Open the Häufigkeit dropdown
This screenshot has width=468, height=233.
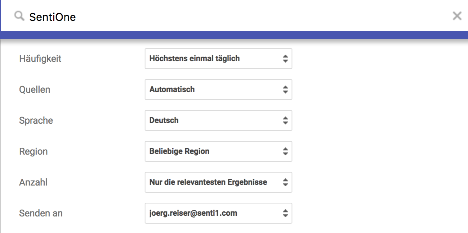[218, 59]
